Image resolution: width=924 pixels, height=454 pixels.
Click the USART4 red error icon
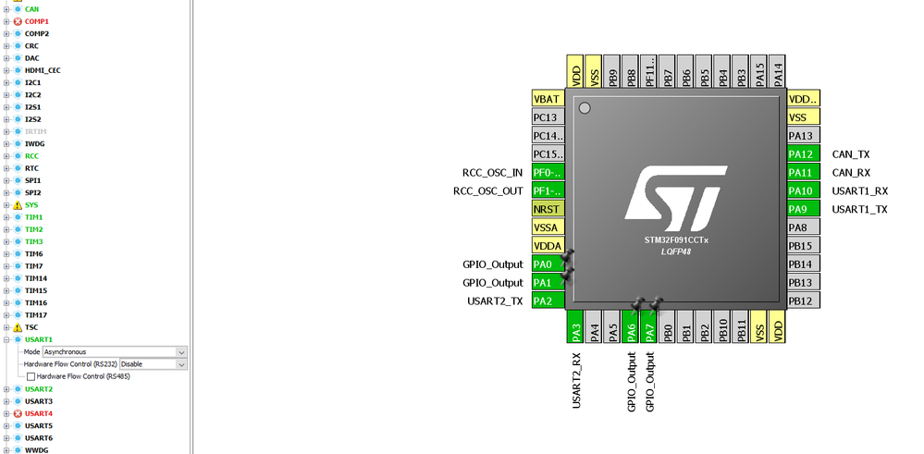(18, 413)
